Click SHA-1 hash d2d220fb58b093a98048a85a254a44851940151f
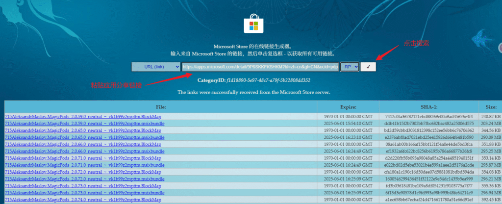This screenshot has height=204, width=502. pos(429,158)
